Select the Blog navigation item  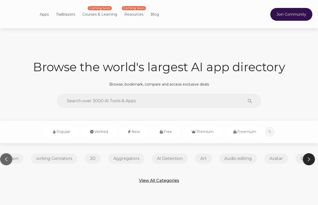click(155, 14)
